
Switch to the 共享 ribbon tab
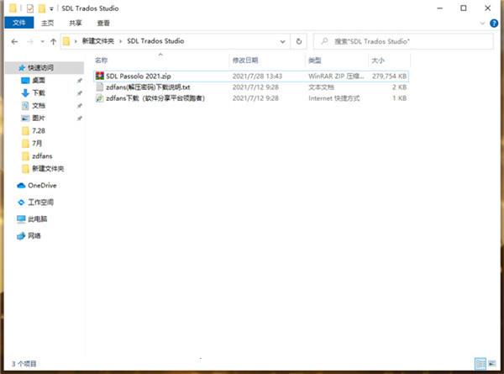(76, 23)
